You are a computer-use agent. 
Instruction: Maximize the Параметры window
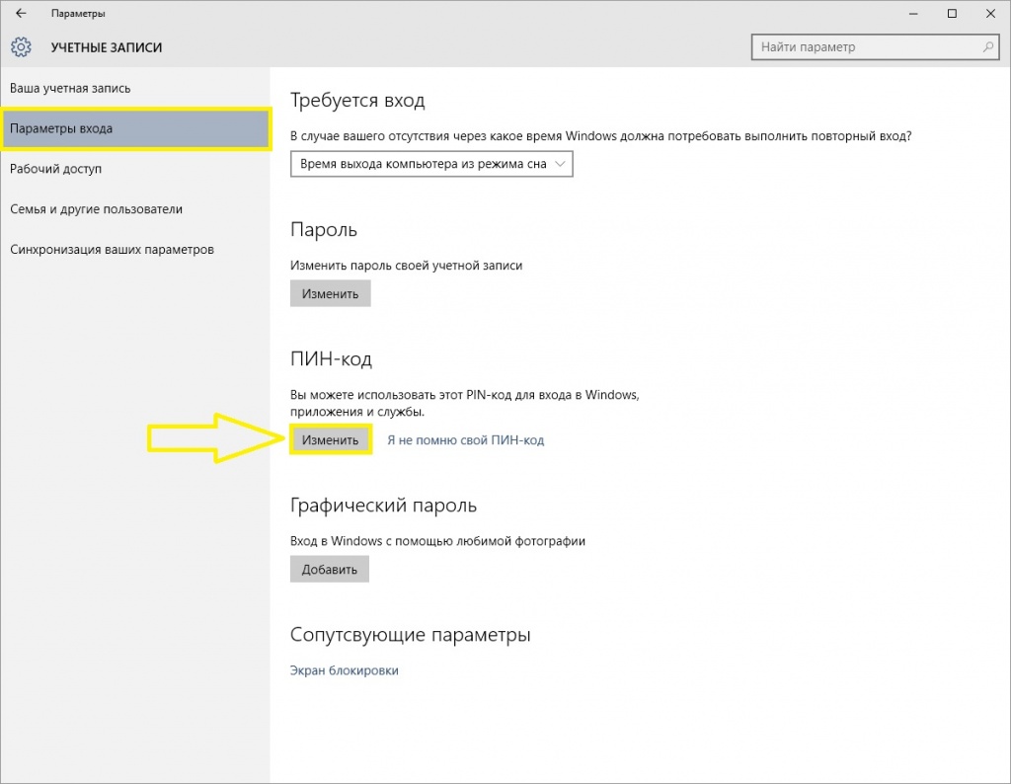pos(952,14)
